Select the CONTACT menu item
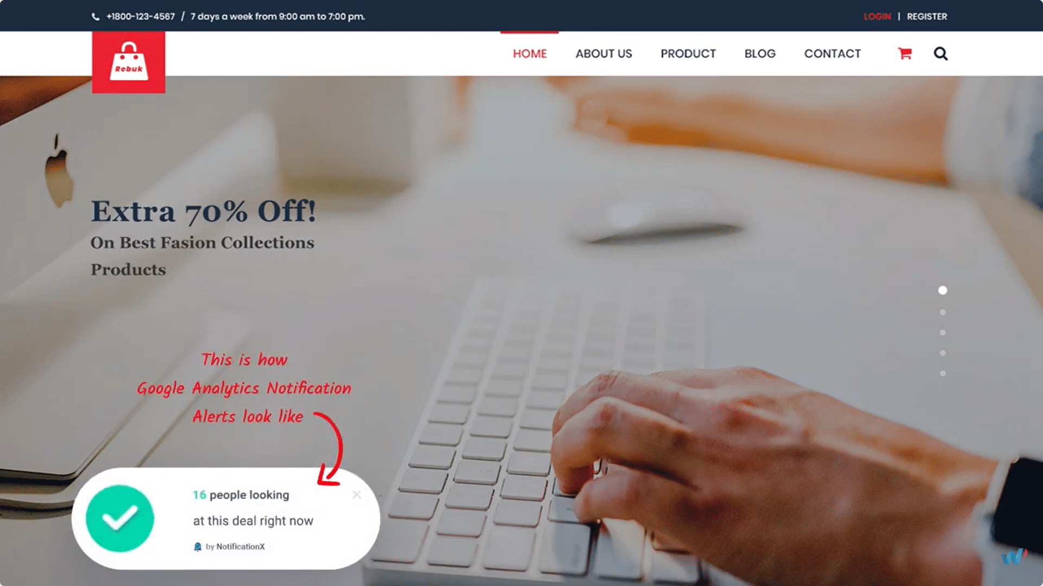This screenshot has width=1043, height=586. tap(832, 53)
